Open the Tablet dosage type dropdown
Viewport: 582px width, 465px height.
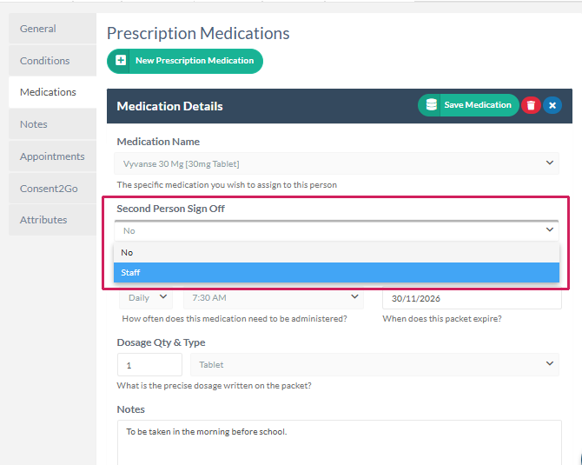point(374,365)
